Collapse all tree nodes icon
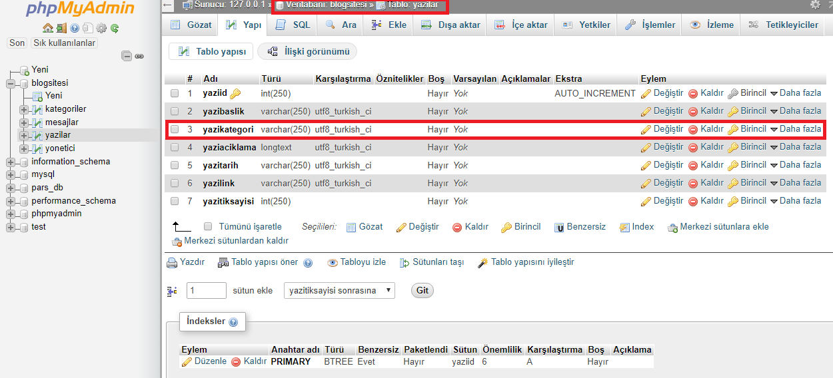This screenshot has height=378, width=833. click(127, 57)
